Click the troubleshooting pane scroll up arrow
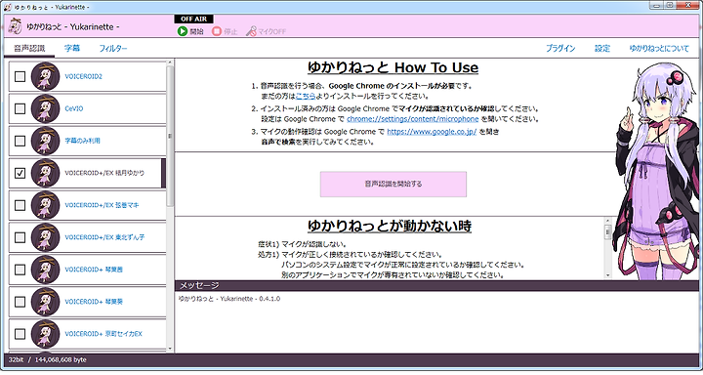 click(x=608, y=221)
